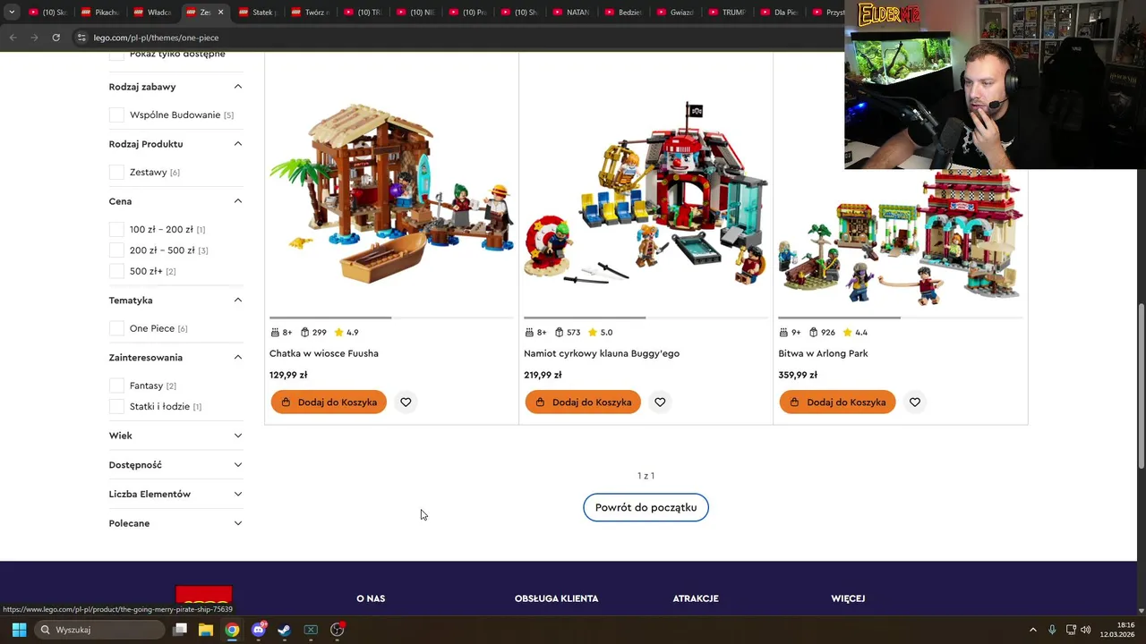
Task: Expand the Wiek filter section
Action: [x=175, y=436]
